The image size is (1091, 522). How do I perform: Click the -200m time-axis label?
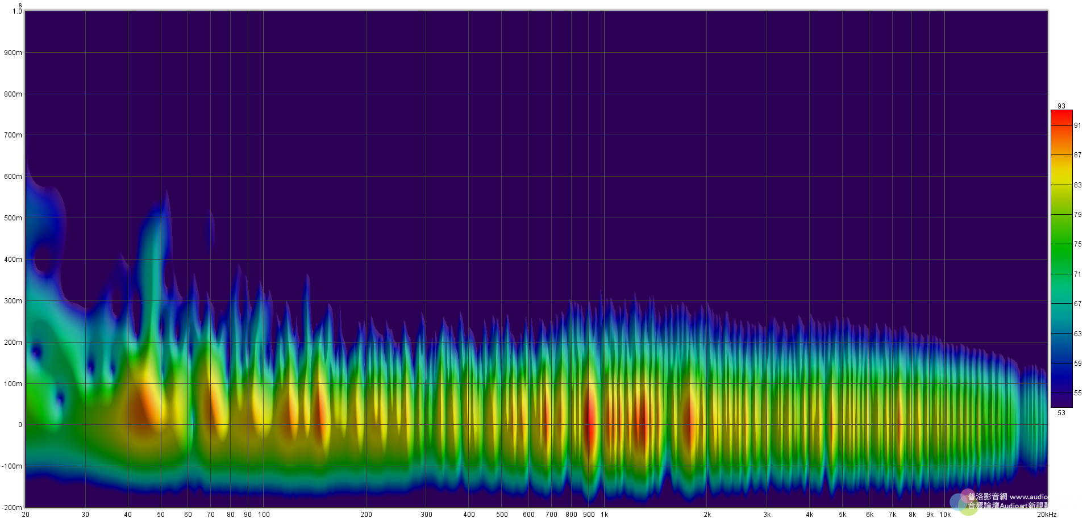pyautogui.click(x=13, y=508)
